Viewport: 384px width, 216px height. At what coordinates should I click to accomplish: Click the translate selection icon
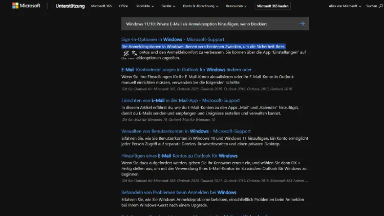135,53
